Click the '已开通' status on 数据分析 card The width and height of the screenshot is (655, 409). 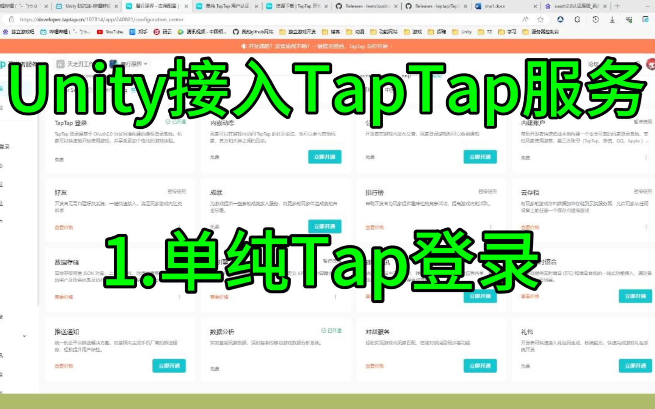(x=331, y=331)
